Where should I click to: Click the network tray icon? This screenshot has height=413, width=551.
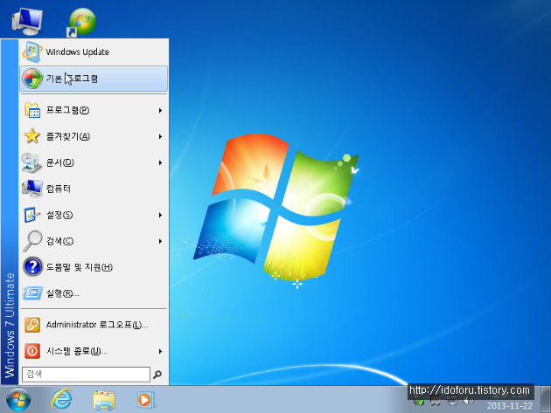(452, 401)
